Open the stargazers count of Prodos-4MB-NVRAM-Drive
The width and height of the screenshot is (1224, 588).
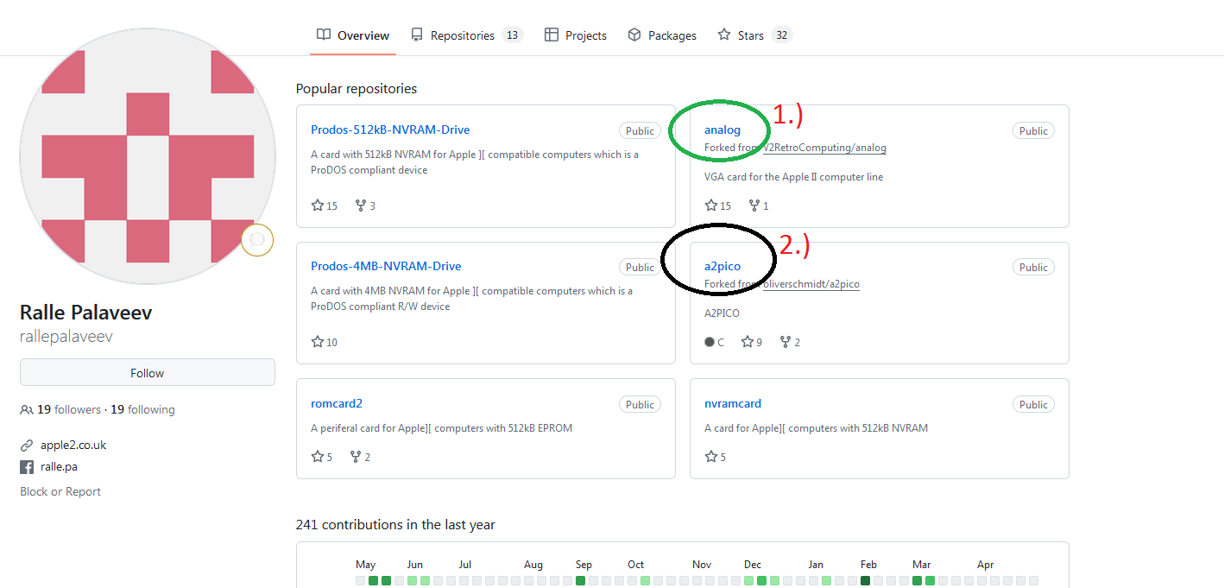pyautogui.click(x=325, y=342)
